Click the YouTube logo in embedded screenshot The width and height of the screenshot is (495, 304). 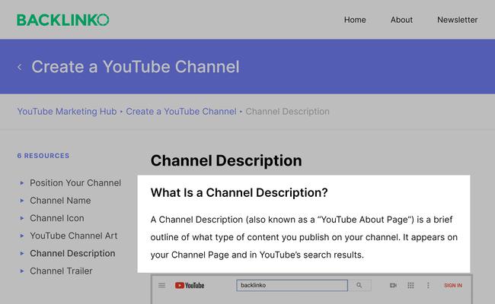[x=190, y=286]
